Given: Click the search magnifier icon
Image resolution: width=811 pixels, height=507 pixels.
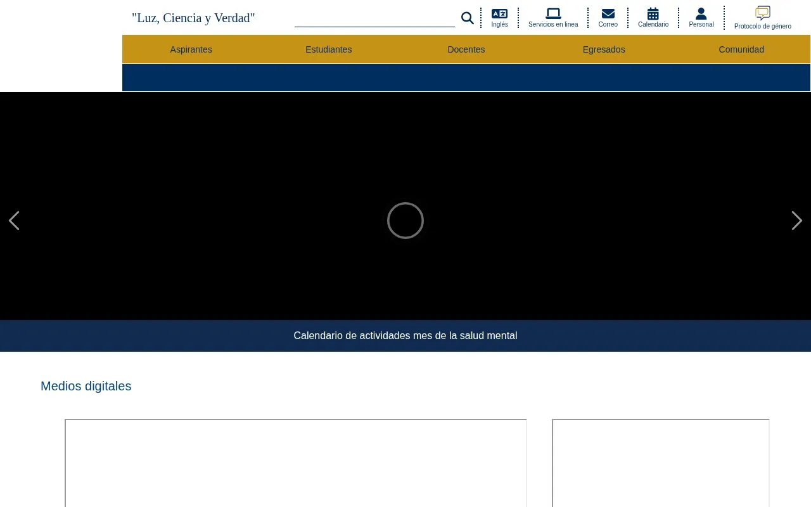Looking at the screenshot, I should click(468, 18).
